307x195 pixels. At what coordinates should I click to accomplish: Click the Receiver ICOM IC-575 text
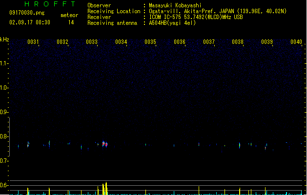[196, 17]
